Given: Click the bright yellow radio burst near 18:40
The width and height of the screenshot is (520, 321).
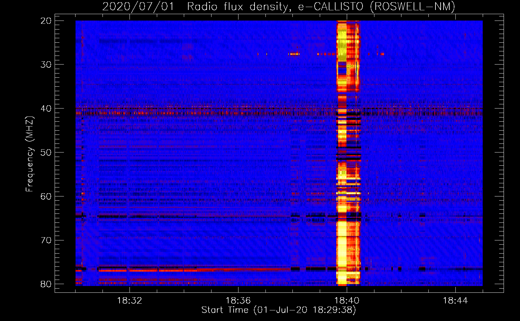Looking at the screenshot, I should tap(348, 153).
